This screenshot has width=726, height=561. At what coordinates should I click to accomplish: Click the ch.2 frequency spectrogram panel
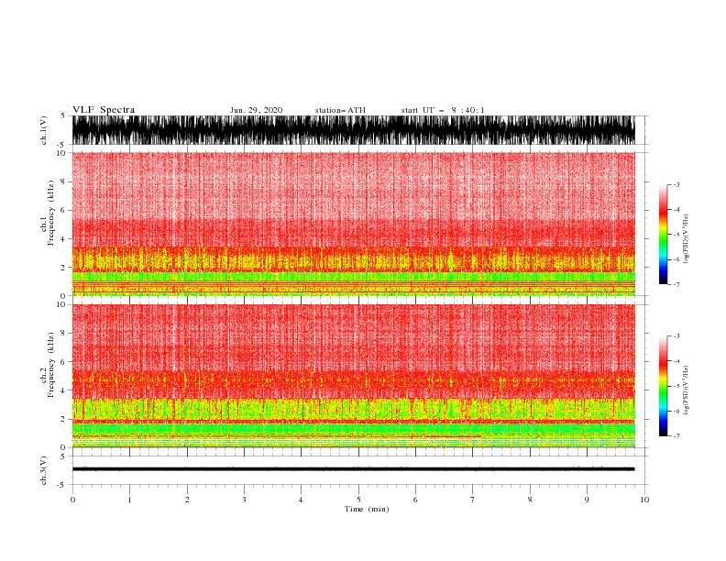pos(354,376)
